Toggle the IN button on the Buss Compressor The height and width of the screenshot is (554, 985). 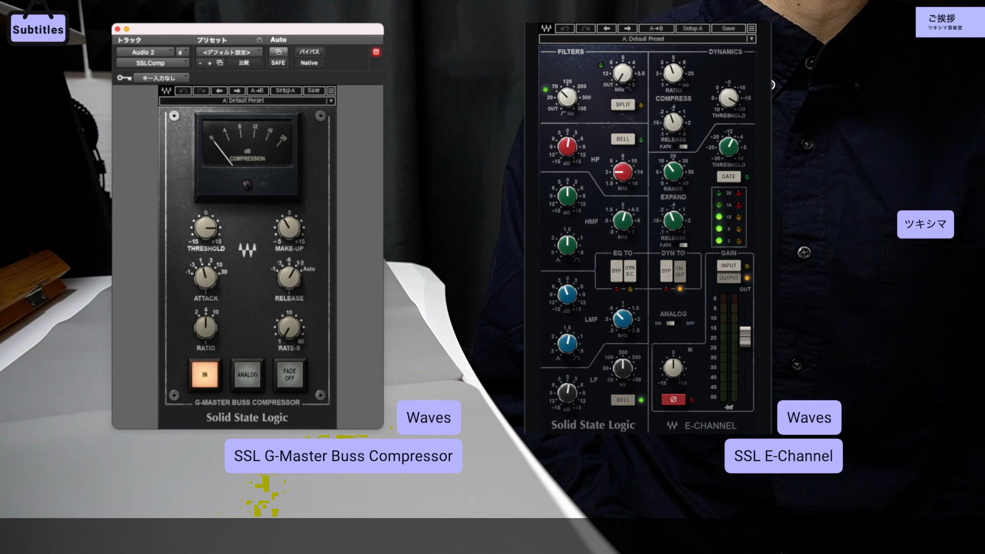tap(205, 375)
